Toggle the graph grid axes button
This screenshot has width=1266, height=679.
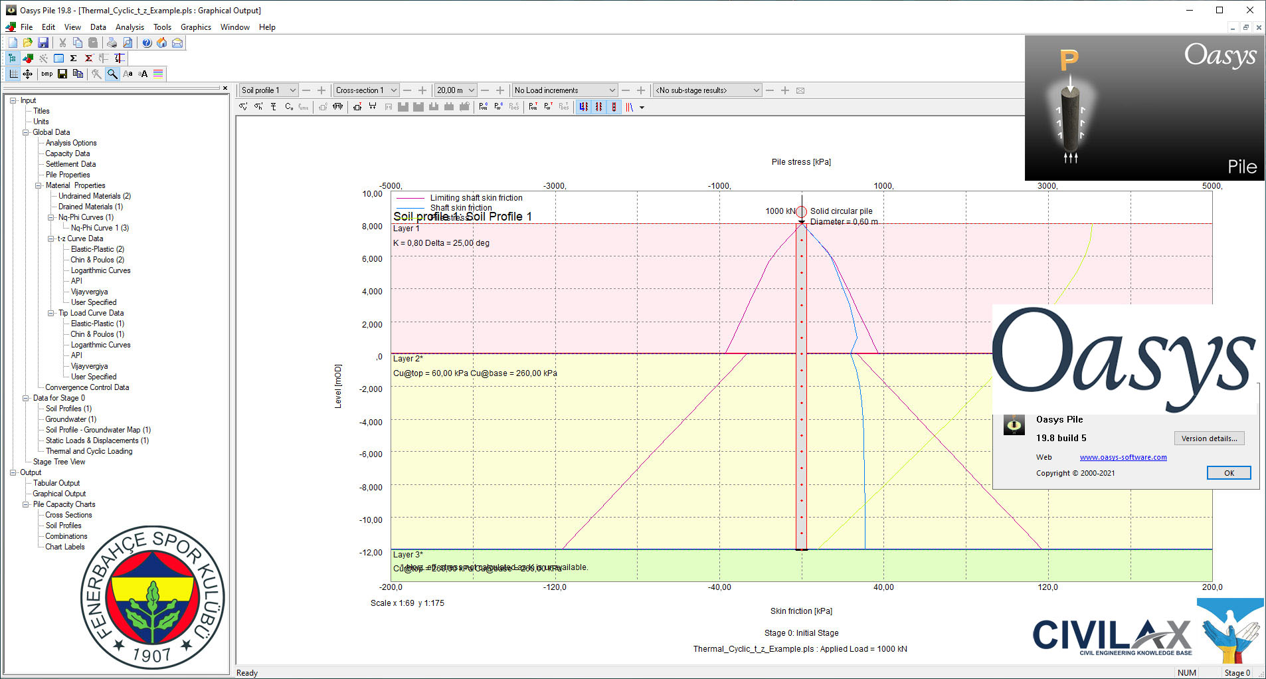13,74
